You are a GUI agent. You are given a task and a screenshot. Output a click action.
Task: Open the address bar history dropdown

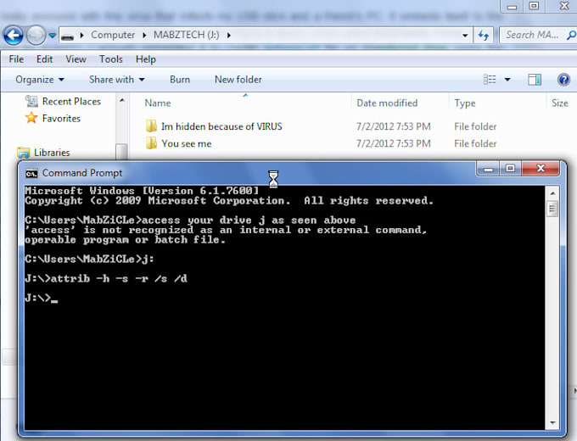[465, 36]
